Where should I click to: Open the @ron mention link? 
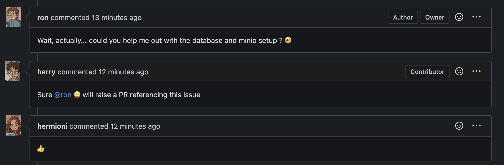coord(63,95)
